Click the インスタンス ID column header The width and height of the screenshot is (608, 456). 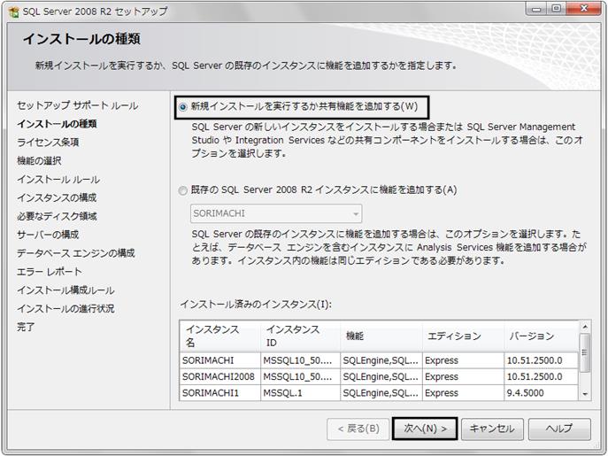pyautogui.click(x=301, y=336)
